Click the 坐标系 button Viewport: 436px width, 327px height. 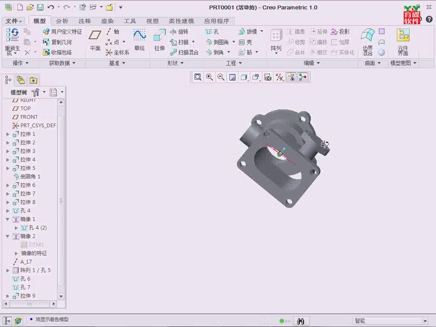118,52
